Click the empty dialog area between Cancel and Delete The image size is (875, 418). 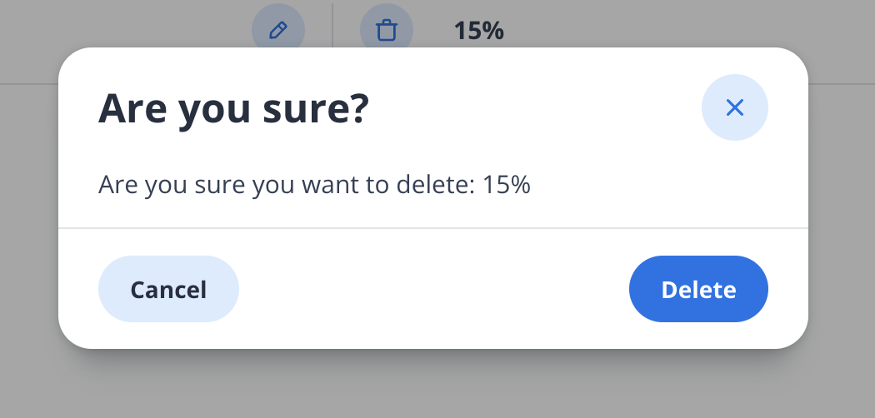coord(433,289)
